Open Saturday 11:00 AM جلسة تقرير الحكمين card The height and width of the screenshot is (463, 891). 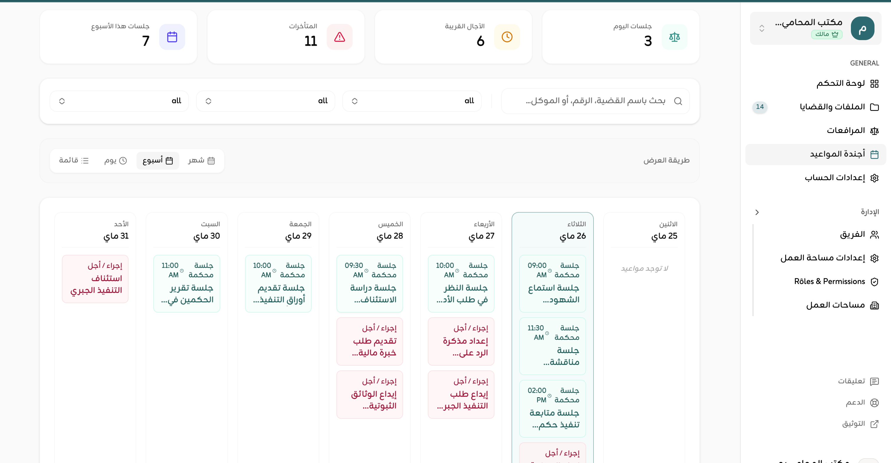(x=187, y=284)
